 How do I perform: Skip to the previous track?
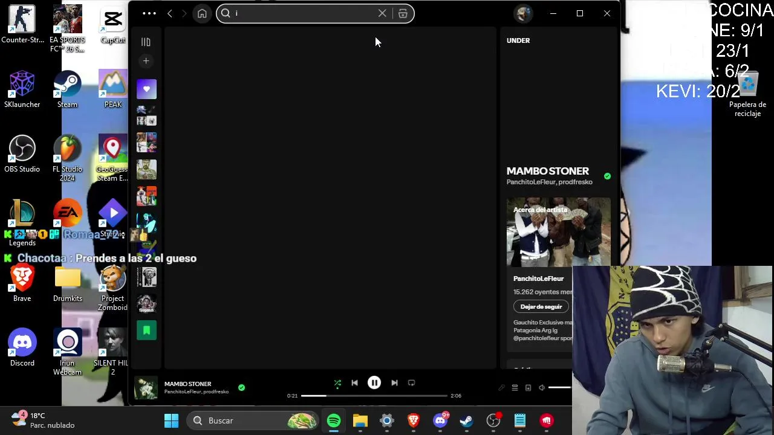[x=354, y=383]
